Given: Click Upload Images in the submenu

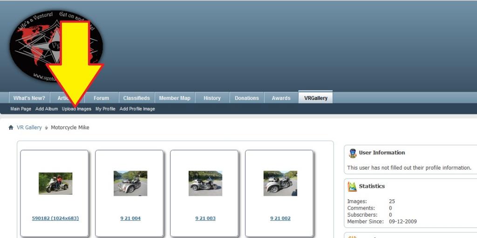Looking at the screenshot, I should click(77, 109).
